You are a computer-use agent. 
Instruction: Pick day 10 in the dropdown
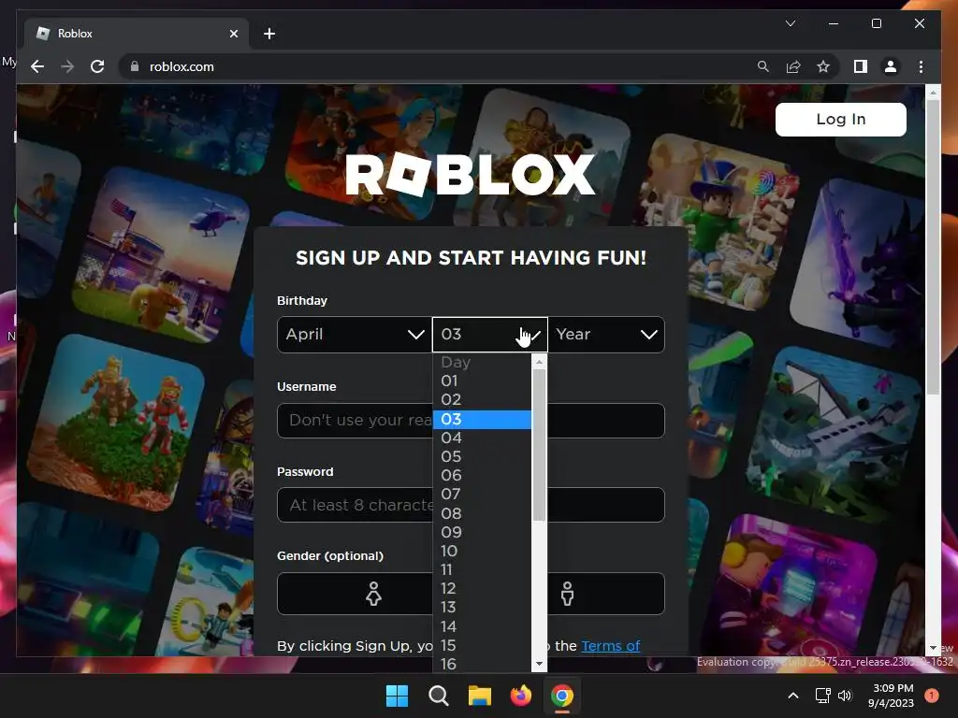[482, 552]
